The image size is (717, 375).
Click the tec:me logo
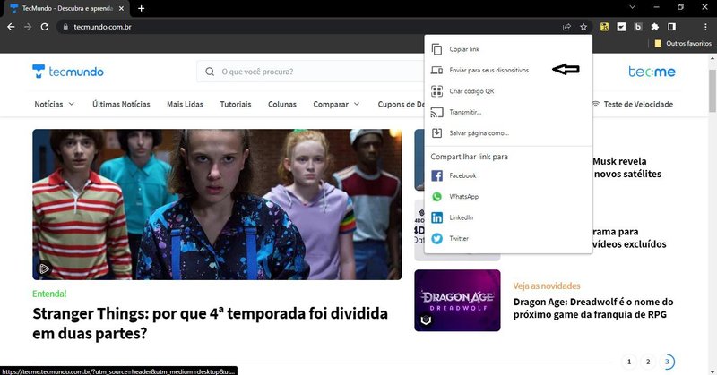click(x=652, y=72)
